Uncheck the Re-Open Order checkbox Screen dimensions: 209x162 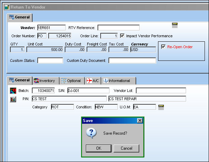click(163, 46)
